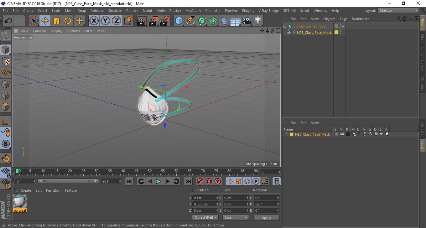
Task: Click Render View clapperboard icon
Action: point(142,21)
